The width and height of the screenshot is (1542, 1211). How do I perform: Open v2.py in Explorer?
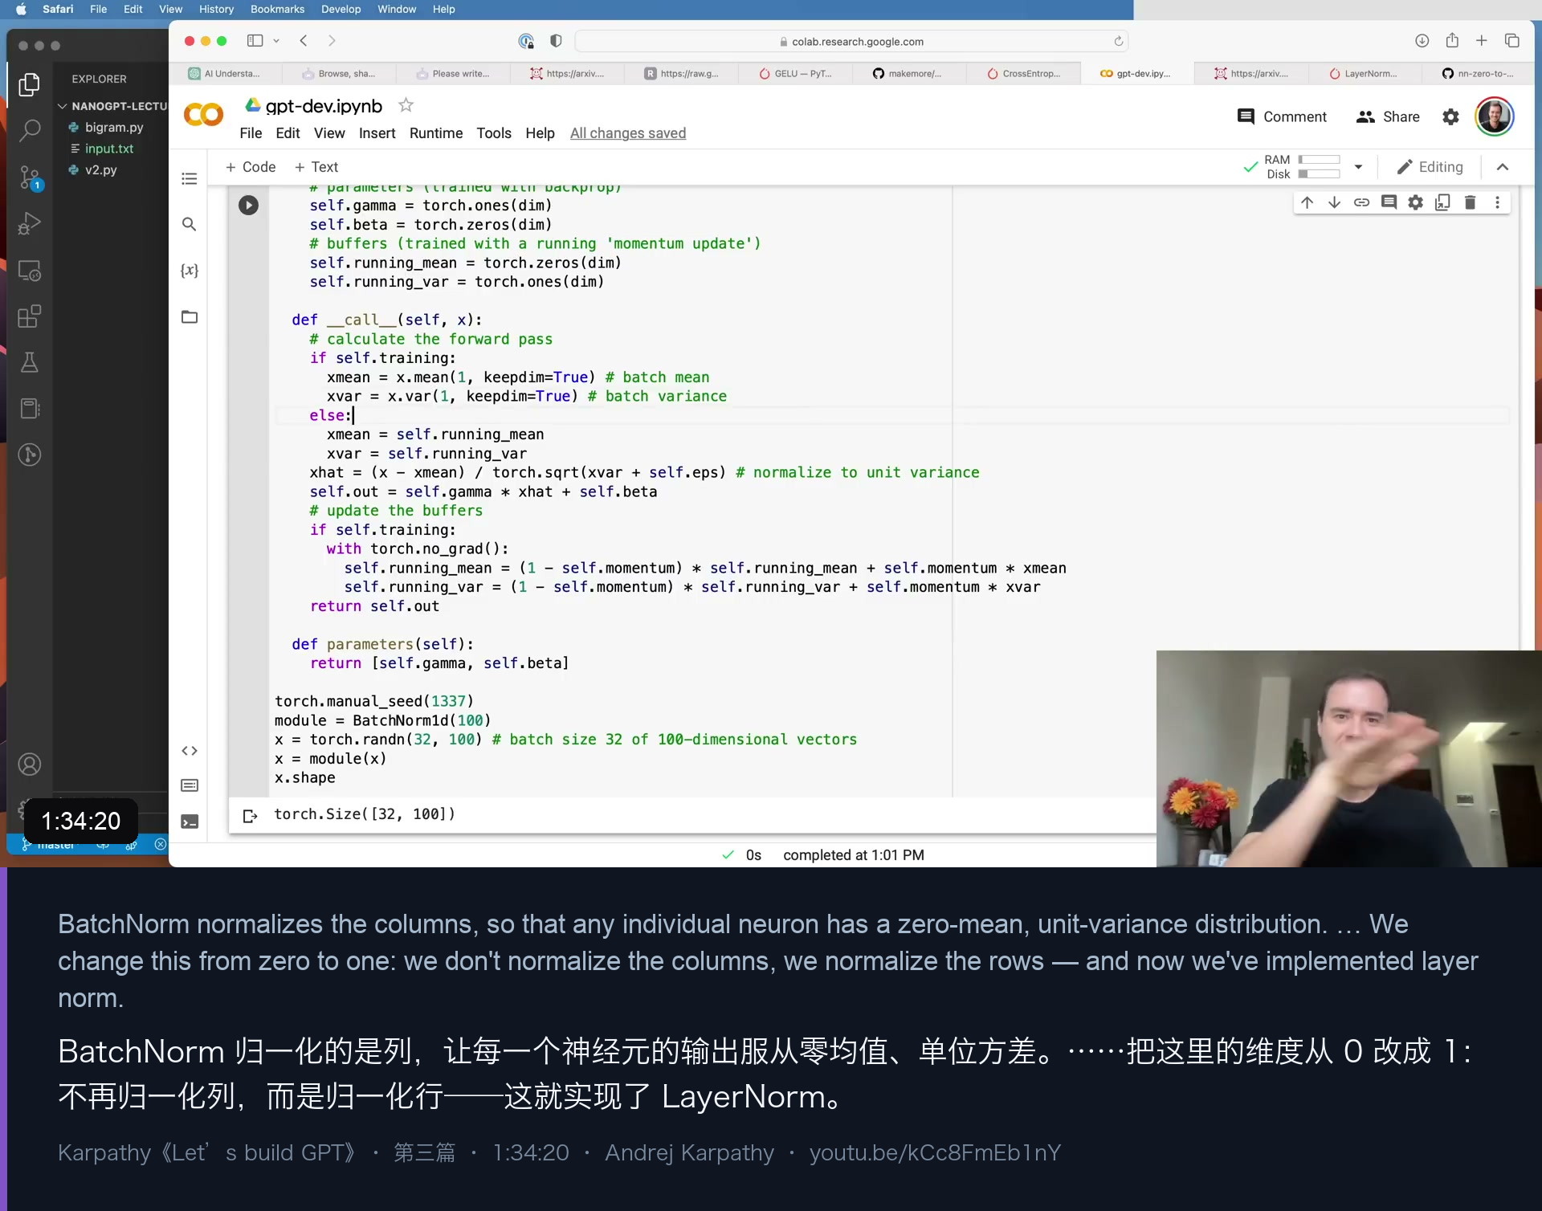coord(100,170)
